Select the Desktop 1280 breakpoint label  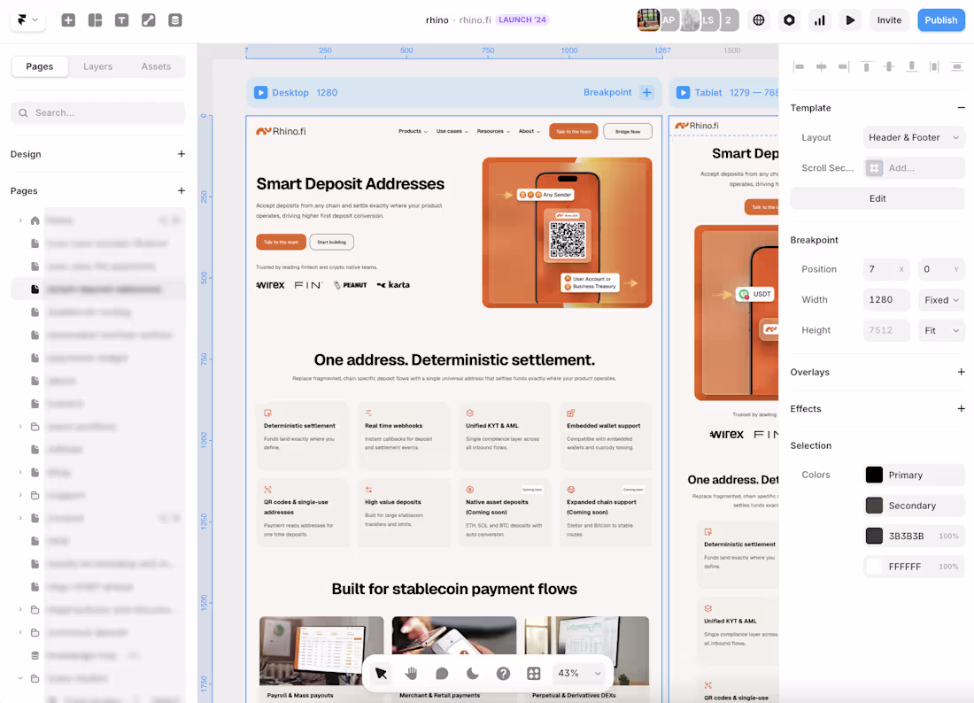305,93
